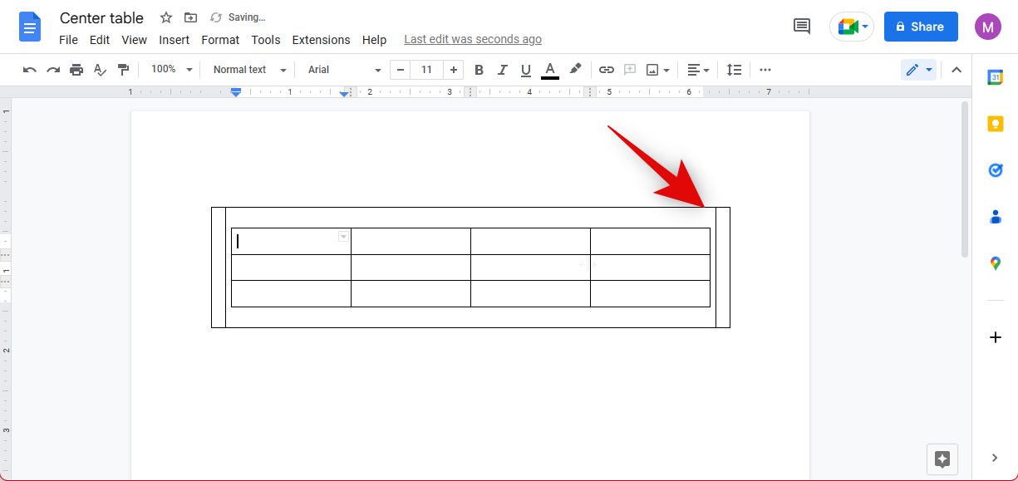
Task: Open the Format menu
Action: click(x=220, y=40)
